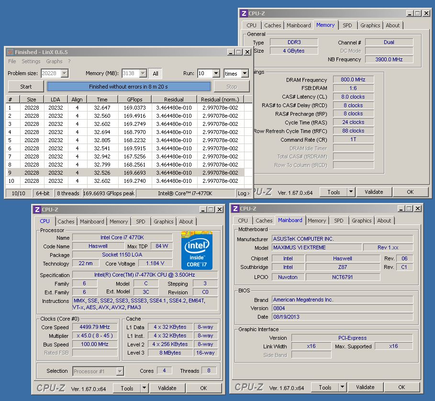The image size is (435, 401).
Task: Click the CPU-Z title bar icon in Mainboard window
Action: pyautogui.click(x=235, y=209)
